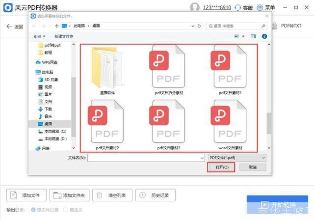
Task: Select 教程 folder in sidebar
Action: point(45,53)
